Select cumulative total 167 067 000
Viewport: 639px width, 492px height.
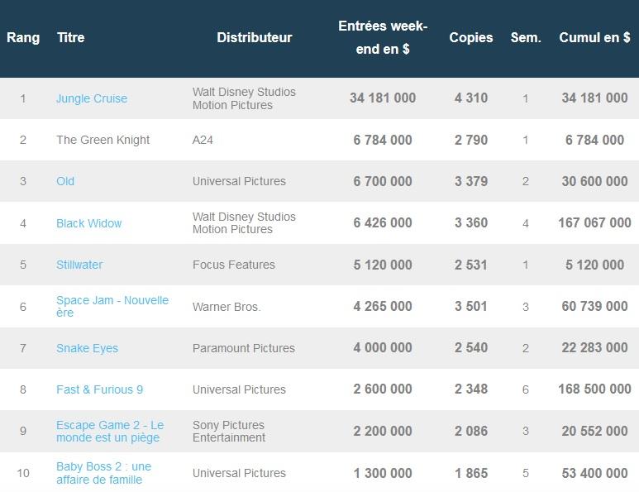(x=594, y=223)
